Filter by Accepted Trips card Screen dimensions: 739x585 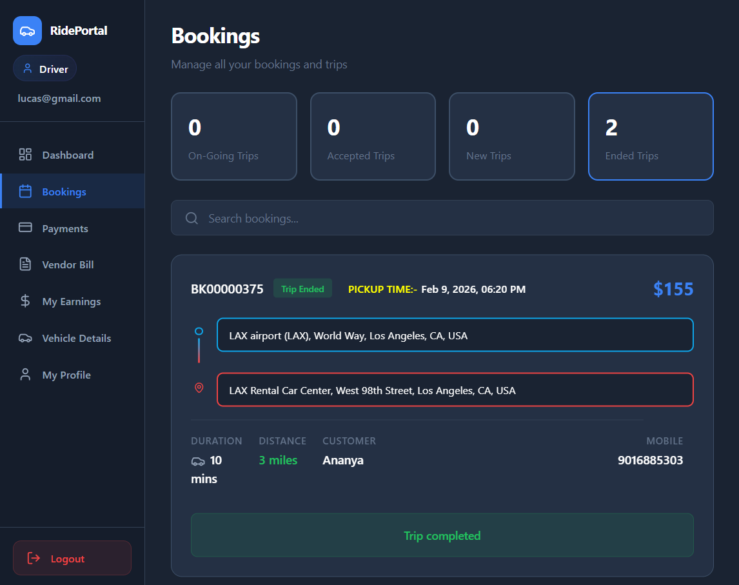click(x=373, y=136)
